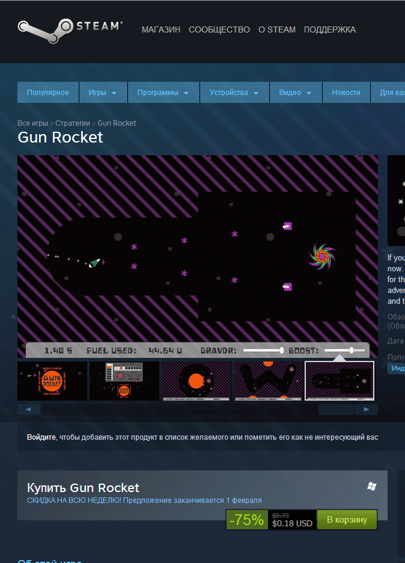Go to О STEAM page

tap(277, 30)
